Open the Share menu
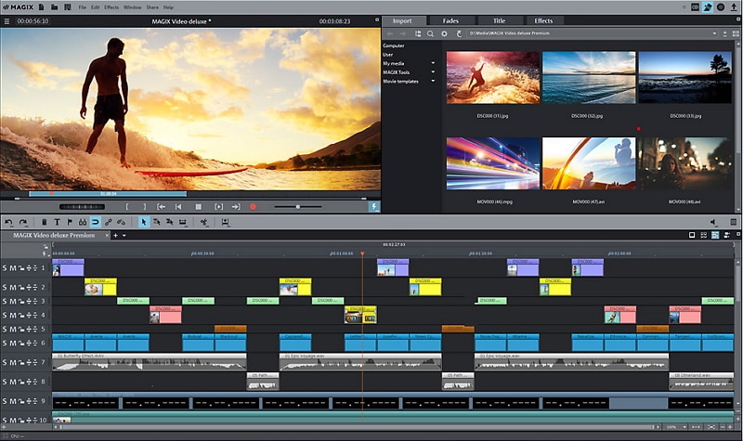The width and height of the screenshot is (743, 441). click(x=152, y=7)
